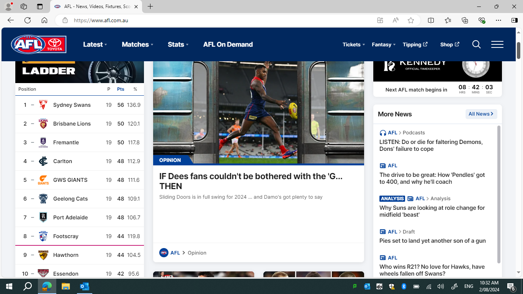Open Windows Start menu
Viewport: 523px width, 294px height.
click(x=9, y=286)
